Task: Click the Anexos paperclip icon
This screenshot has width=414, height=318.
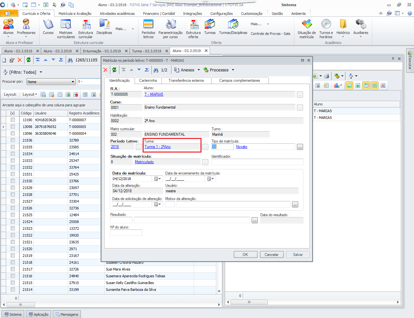Action: pyautogui.click(x=177, y=70)
